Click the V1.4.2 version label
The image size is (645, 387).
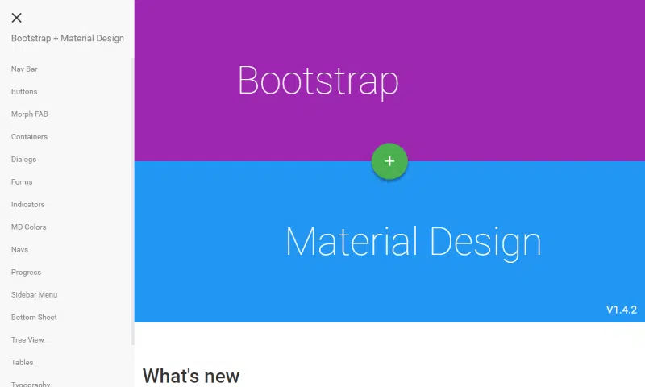click(622, 310)
